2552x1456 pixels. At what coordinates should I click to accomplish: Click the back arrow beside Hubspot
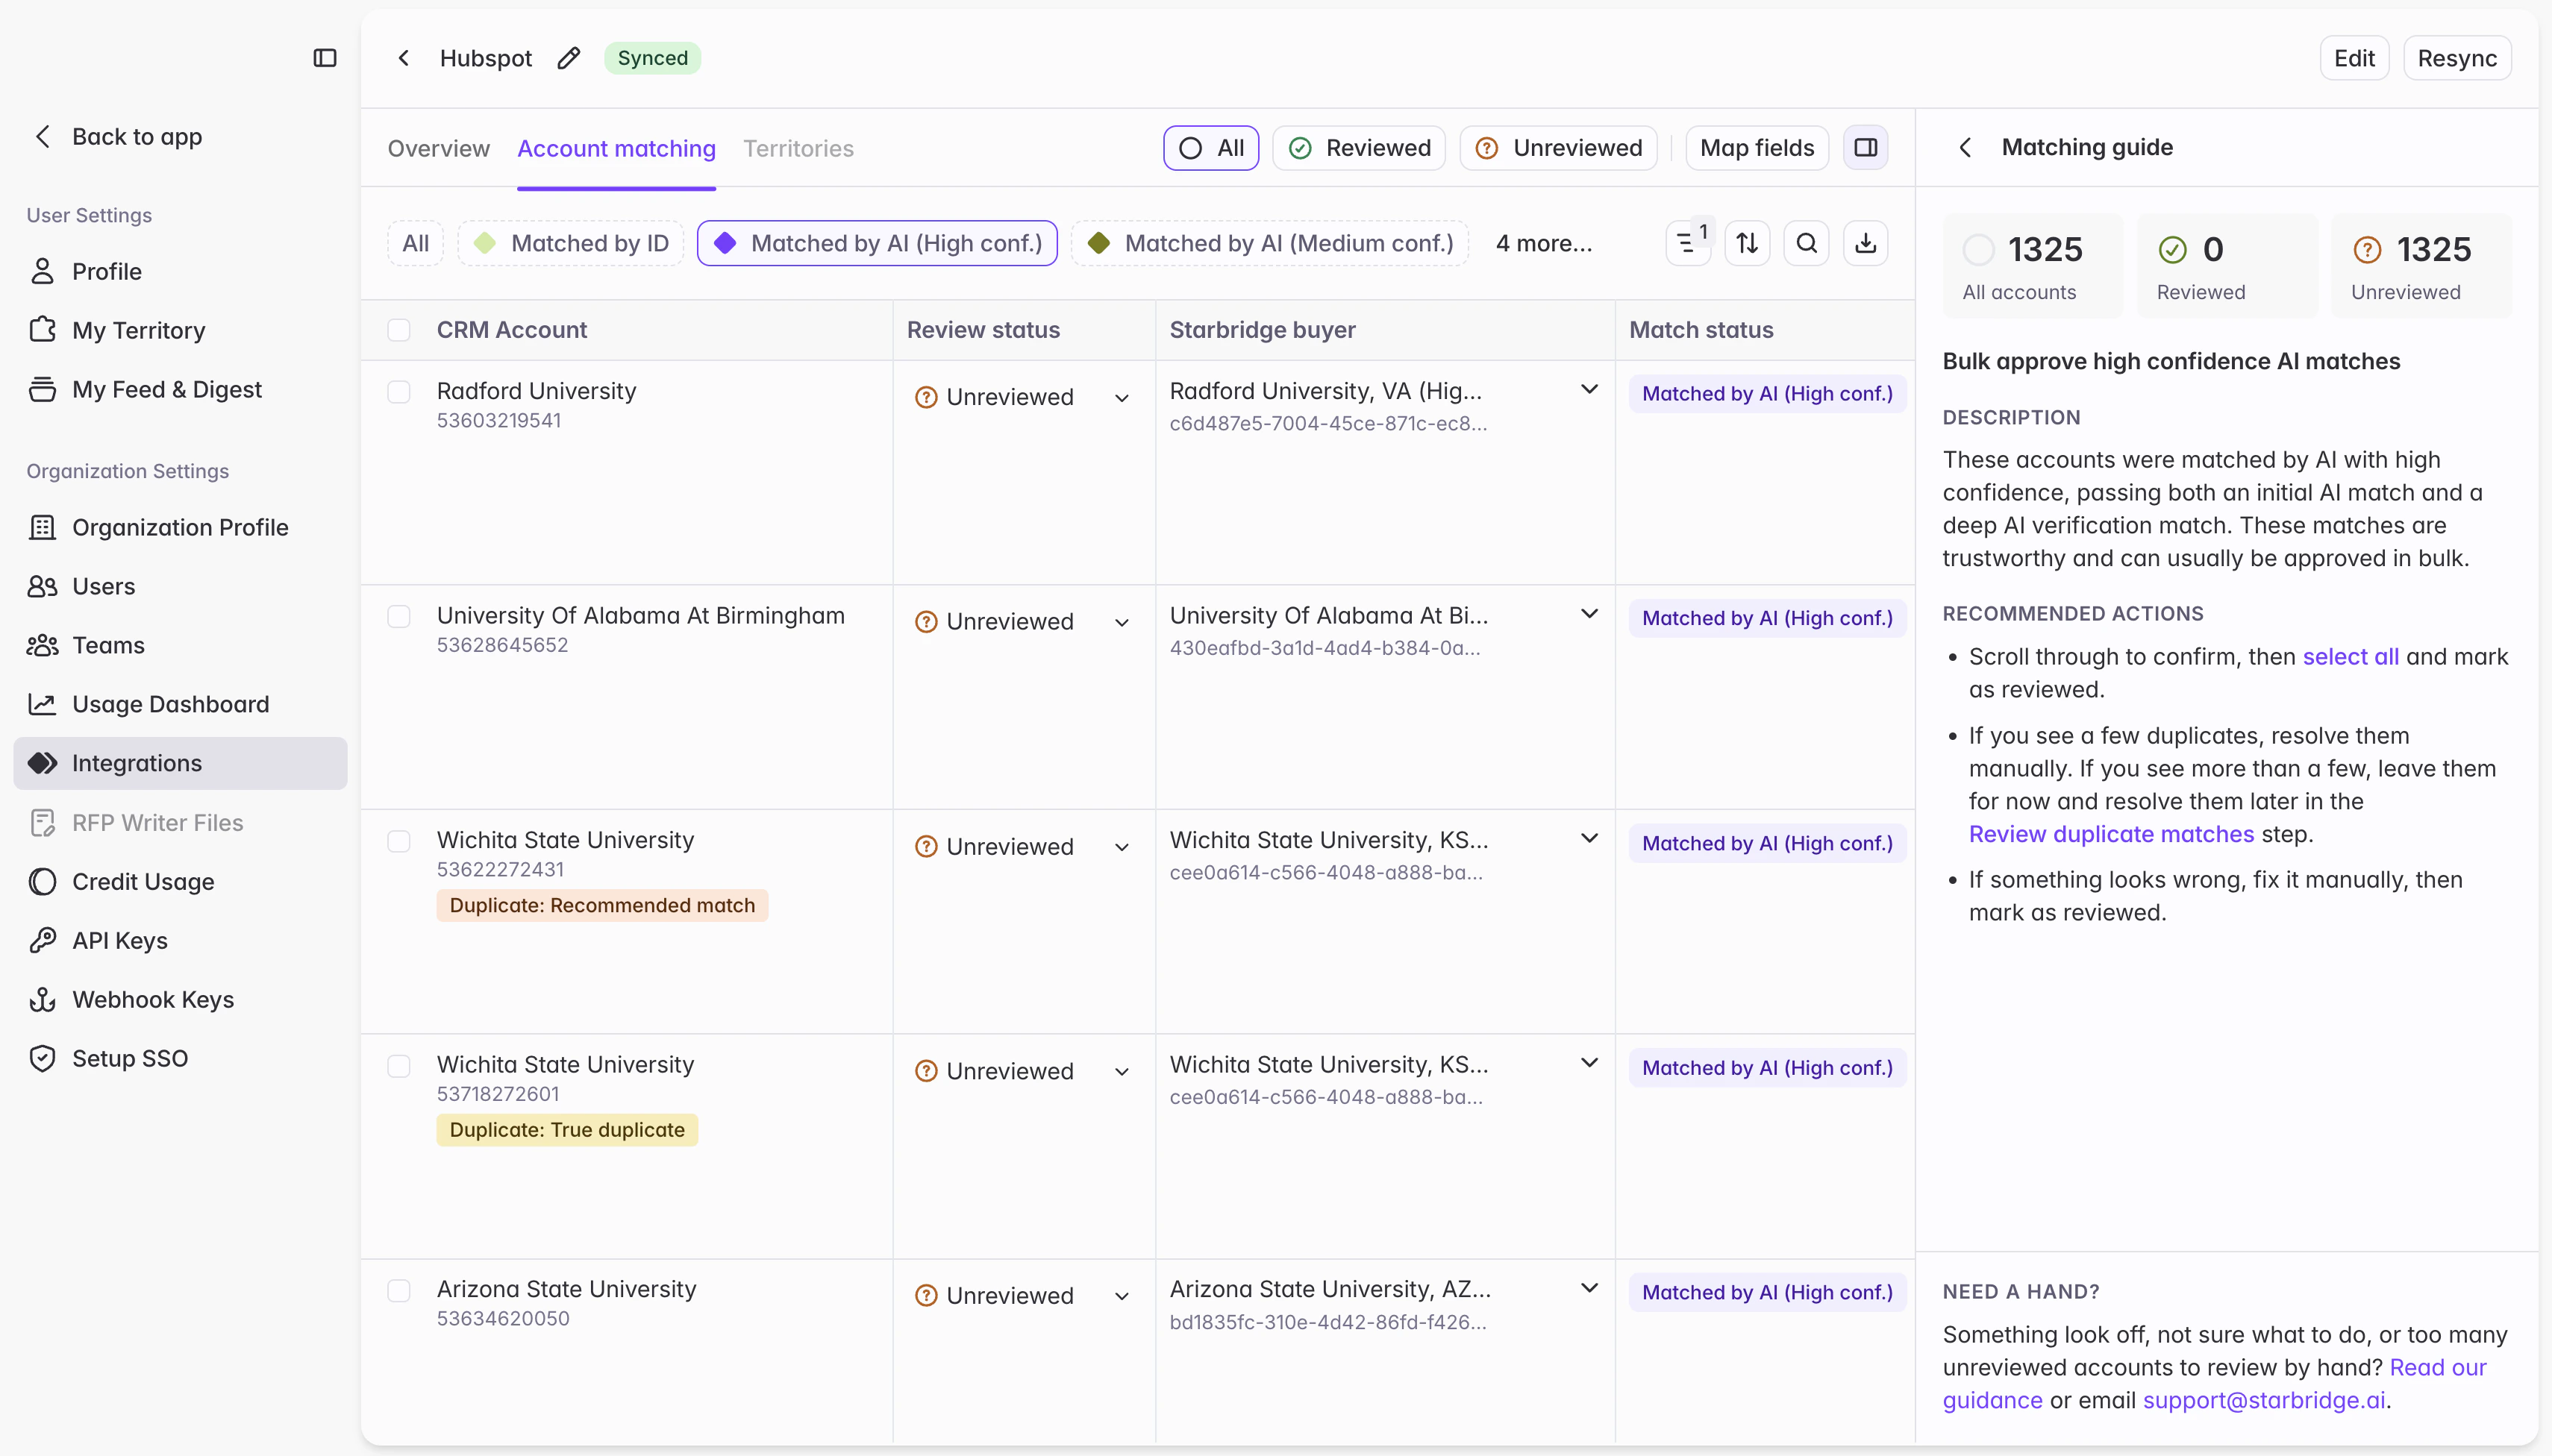(404, 58)
